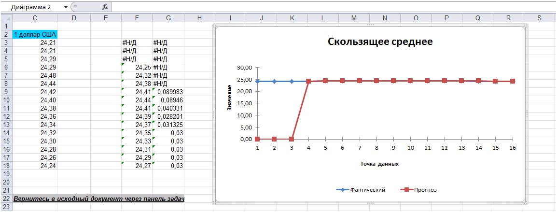
Task: Select column D header
Action: coord(74,18)
